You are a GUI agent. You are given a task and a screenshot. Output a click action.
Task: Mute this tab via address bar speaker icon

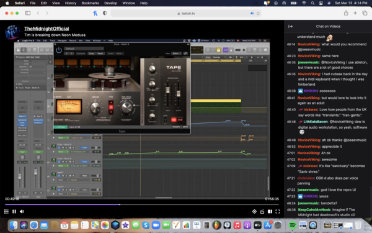(252, 13)
